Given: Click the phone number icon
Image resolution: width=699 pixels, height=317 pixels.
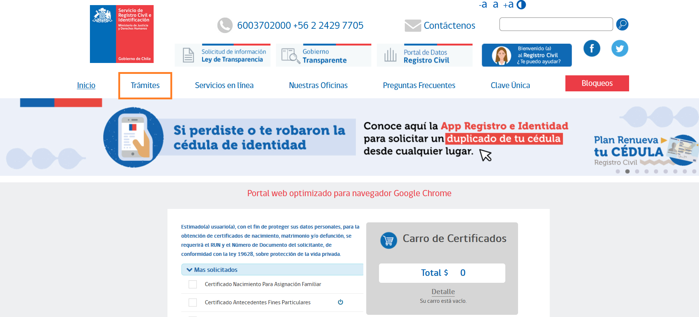Looking at the screenshot, I should [x=225, y=25].
